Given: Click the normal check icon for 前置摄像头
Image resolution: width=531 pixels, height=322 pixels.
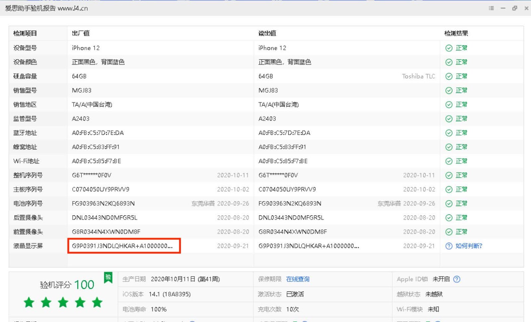Looking at the screenshot, I should (449, 232).
